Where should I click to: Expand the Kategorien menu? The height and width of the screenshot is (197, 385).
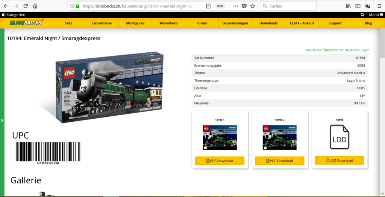coord(14,15)
